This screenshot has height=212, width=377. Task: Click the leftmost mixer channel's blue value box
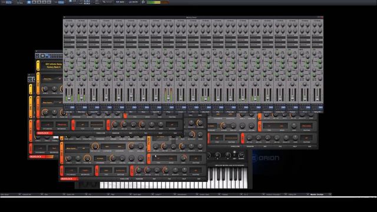72,107
